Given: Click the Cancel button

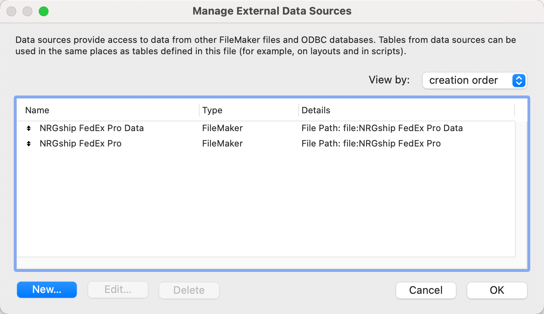Looking at the screenshot, I should (426, 290).
